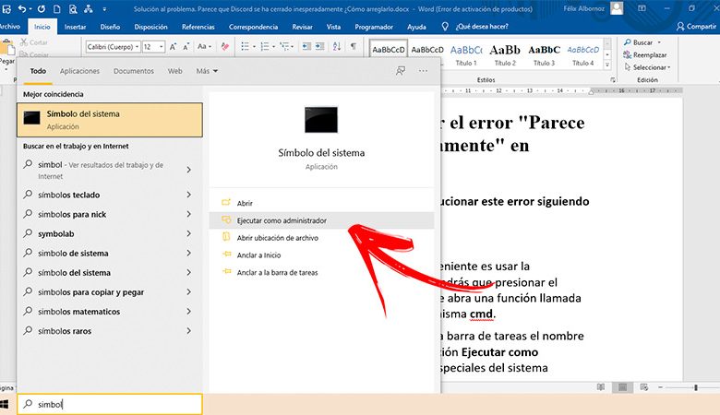Click the Estilos group dialog launcher
This screenshot has height=415, width=720.
(x=613, y=80)
